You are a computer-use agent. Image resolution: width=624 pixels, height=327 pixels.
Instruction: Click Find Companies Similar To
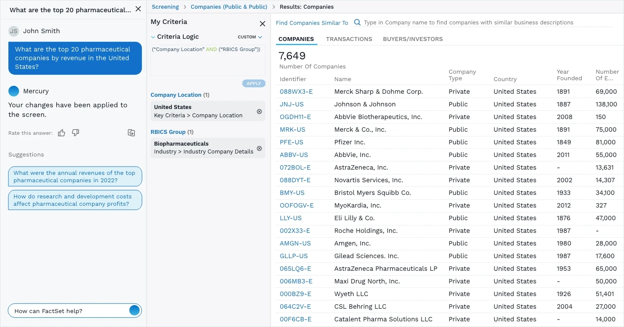point(312,22)
